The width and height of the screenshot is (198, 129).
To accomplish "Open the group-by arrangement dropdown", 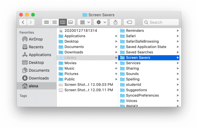I will [x=84, y=22].
